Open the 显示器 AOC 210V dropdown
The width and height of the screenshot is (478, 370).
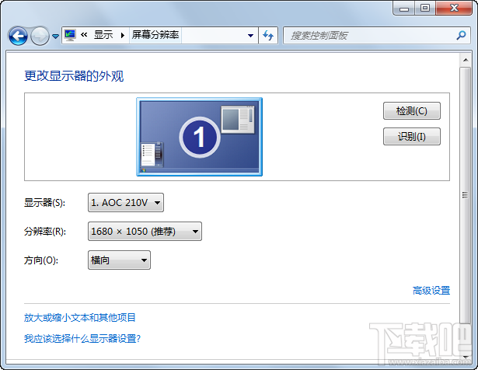[126, 202]
